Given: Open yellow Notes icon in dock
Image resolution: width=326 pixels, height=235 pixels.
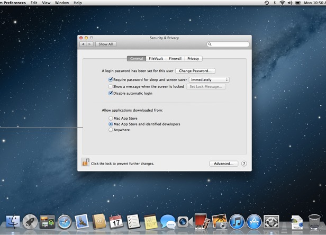Looking at the screenshot, I should (x=150, y=222).
